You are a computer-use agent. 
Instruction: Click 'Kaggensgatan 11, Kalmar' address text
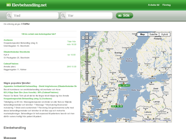point(15,70)
